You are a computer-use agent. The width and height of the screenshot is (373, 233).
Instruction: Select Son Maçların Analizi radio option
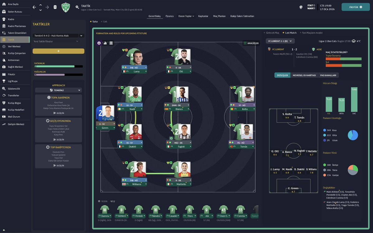(x=311, y=33)
